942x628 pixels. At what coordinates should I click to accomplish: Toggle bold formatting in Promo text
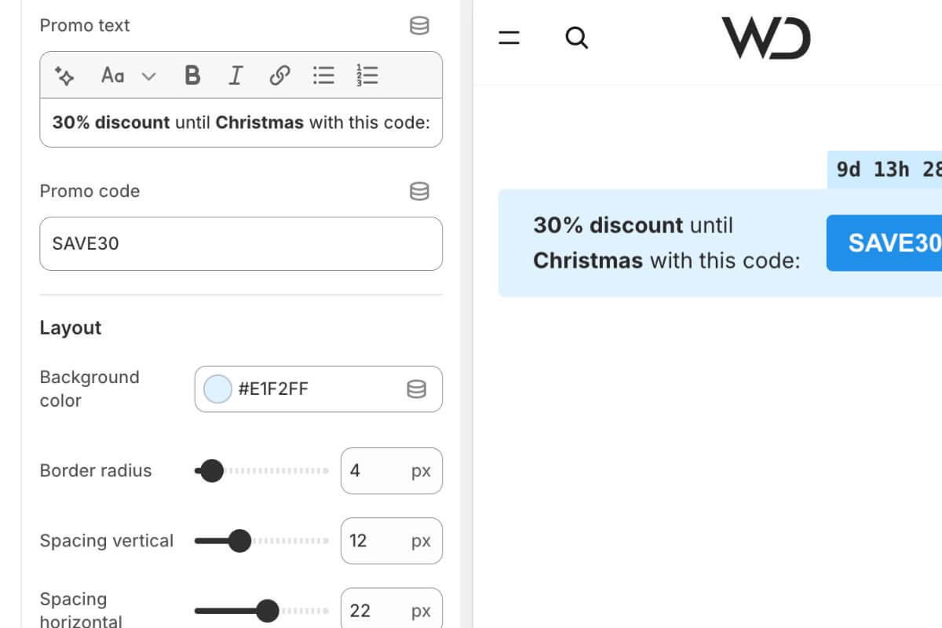pos(192,75)
